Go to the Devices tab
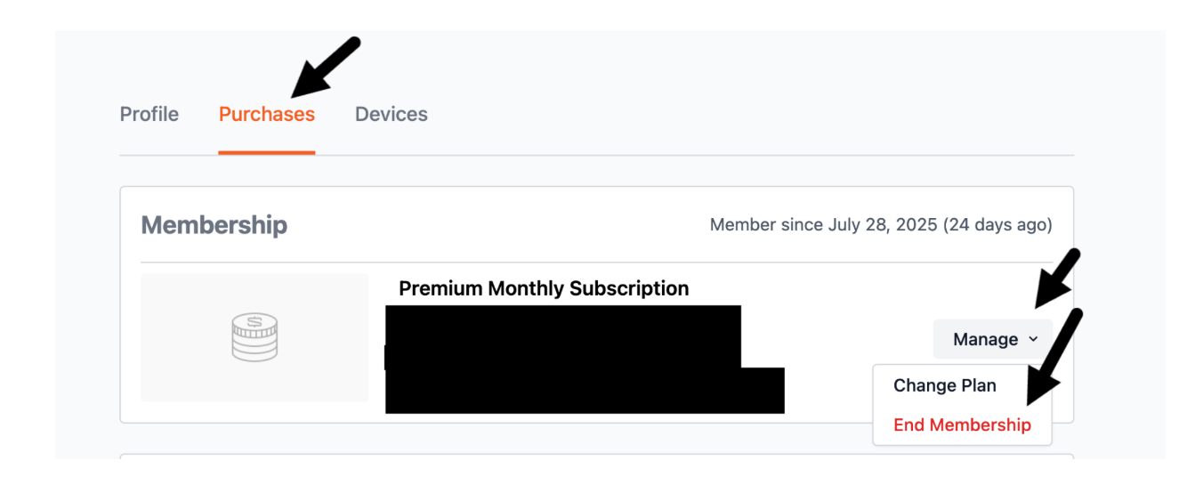This screenshot has height=493, width=1203. coord(392,115)
